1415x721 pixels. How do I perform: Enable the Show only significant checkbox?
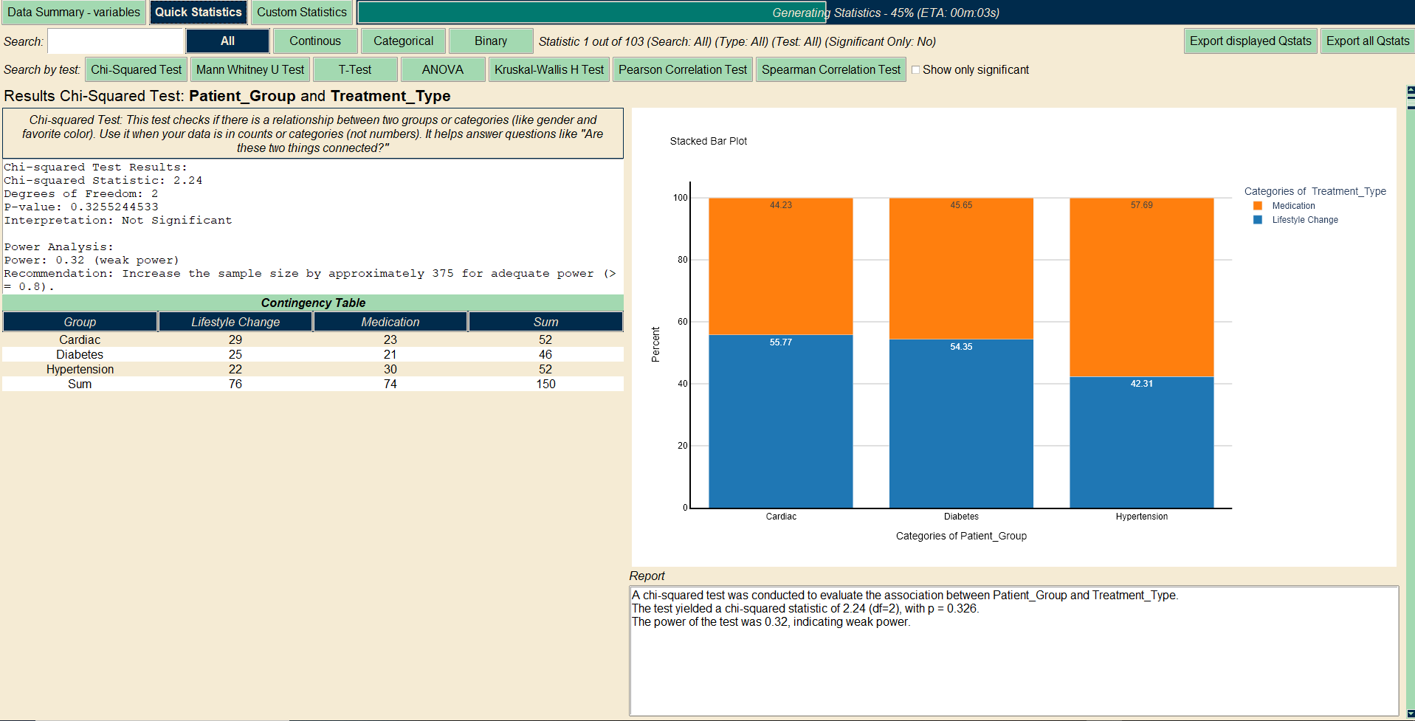coord(915,70)
